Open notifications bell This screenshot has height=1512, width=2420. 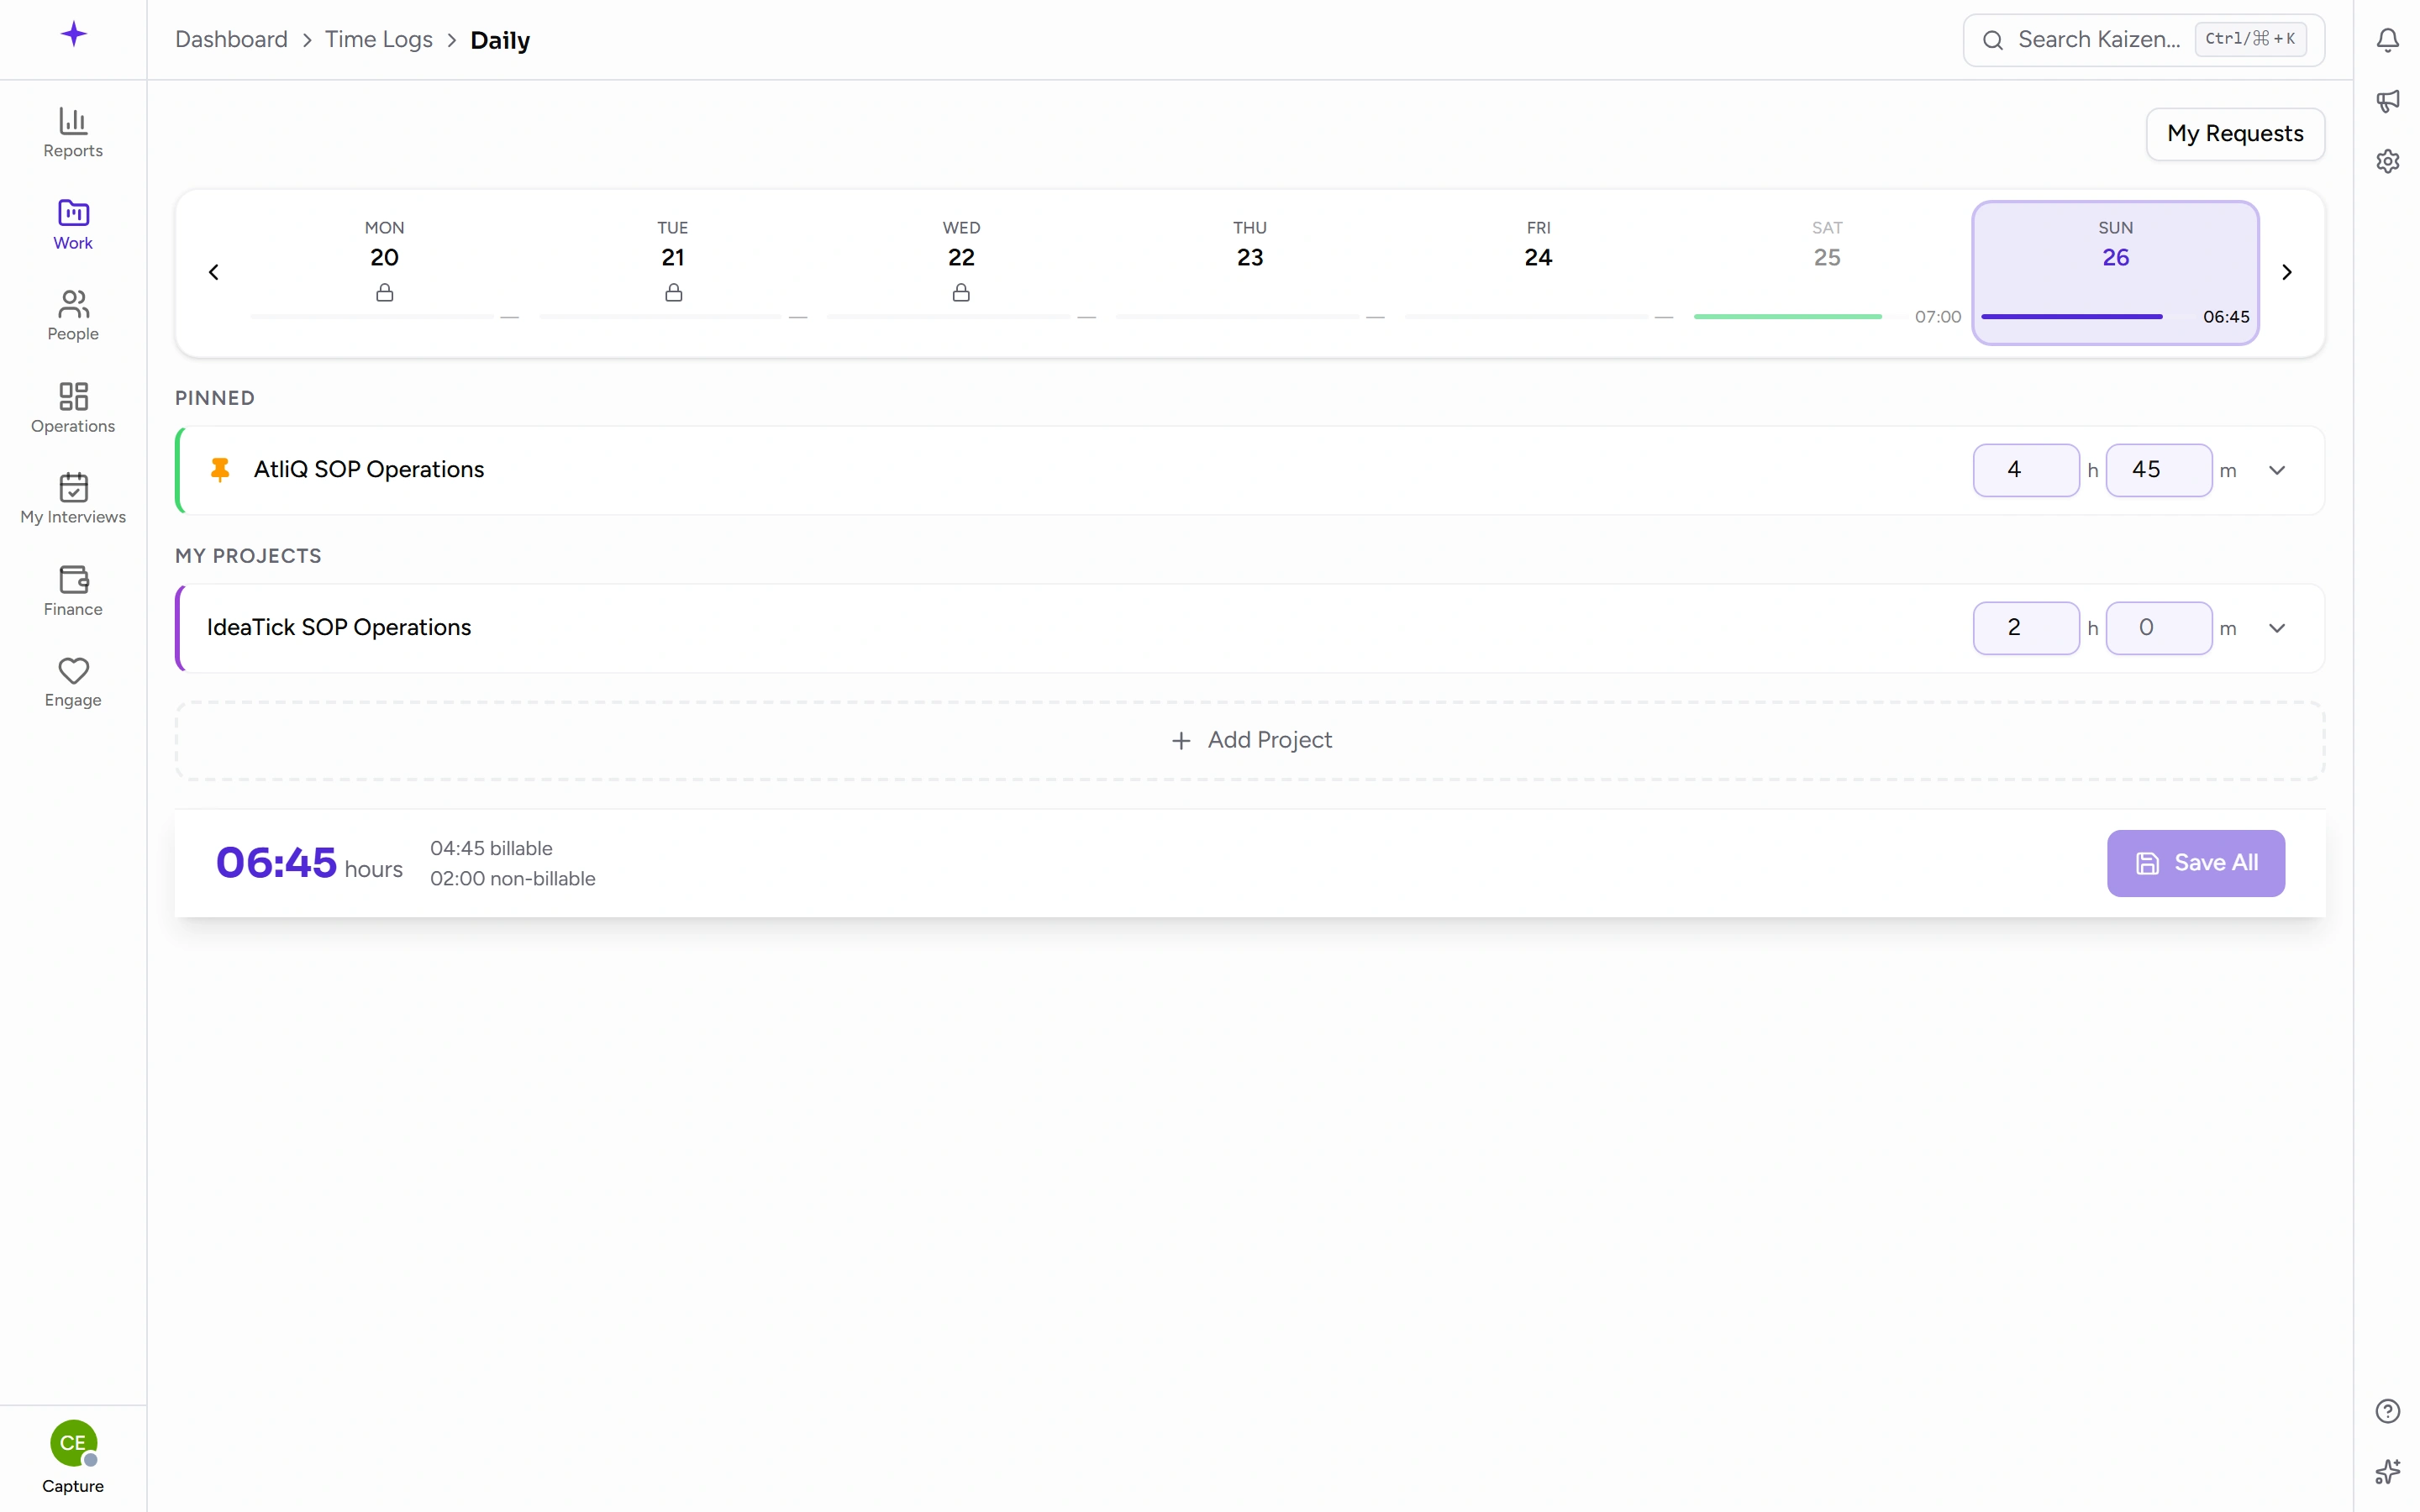click(2387, 40)
